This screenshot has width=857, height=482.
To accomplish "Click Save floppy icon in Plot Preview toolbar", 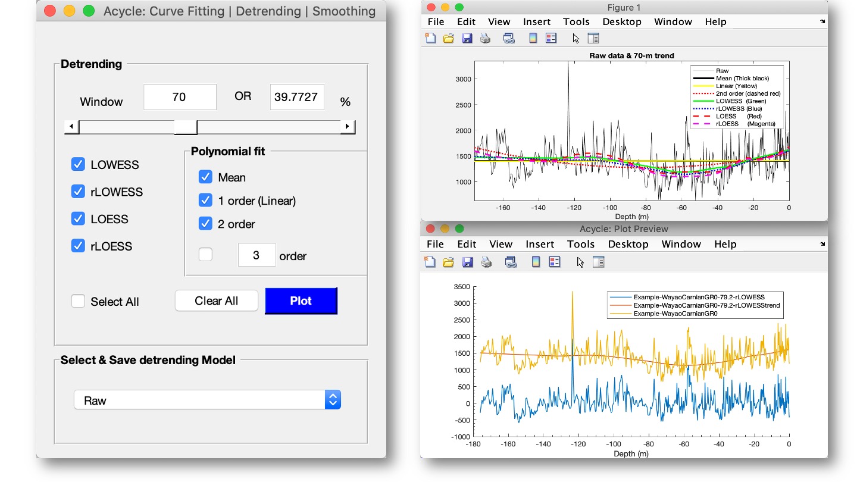I will click(467, 261).
